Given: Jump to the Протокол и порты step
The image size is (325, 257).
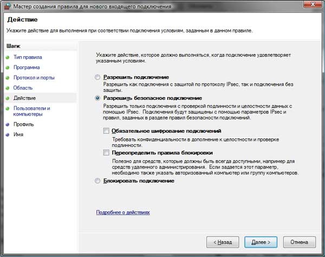Looking at the screenshot, I should coord(35,78).
